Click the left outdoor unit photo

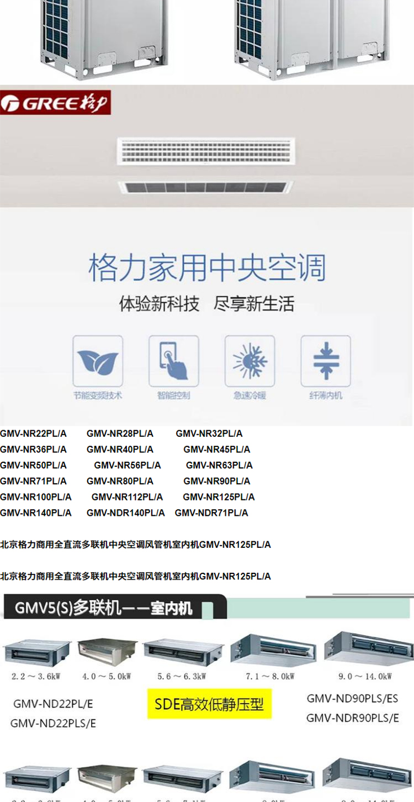(x=104, y=40)
